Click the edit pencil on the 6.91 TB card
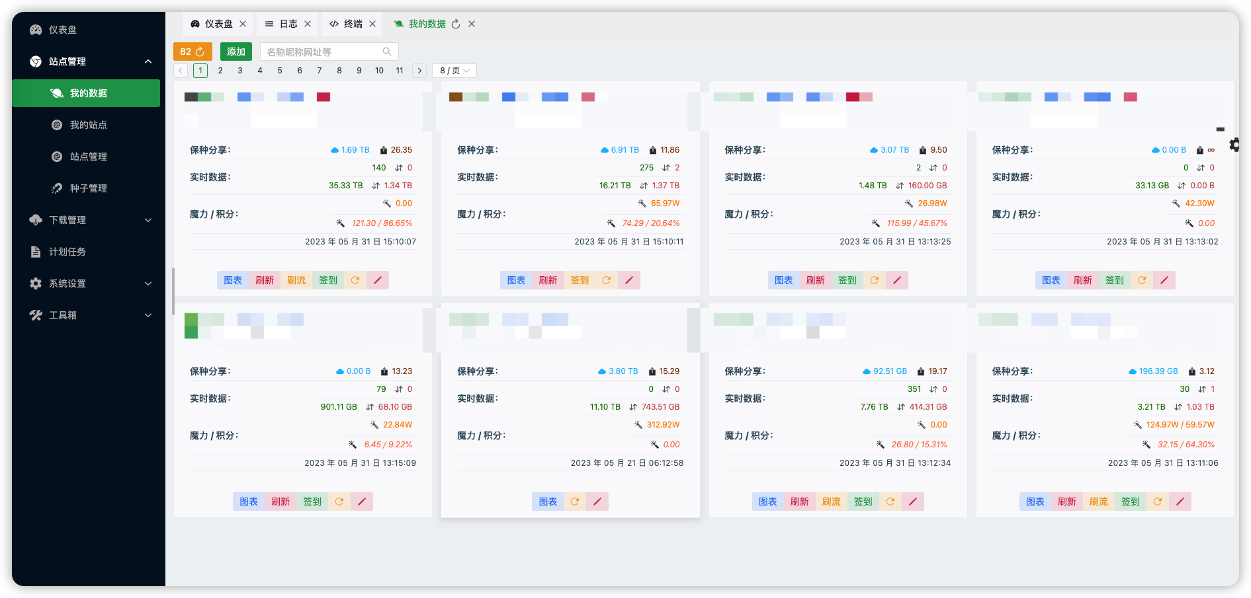 pos(629,280)
